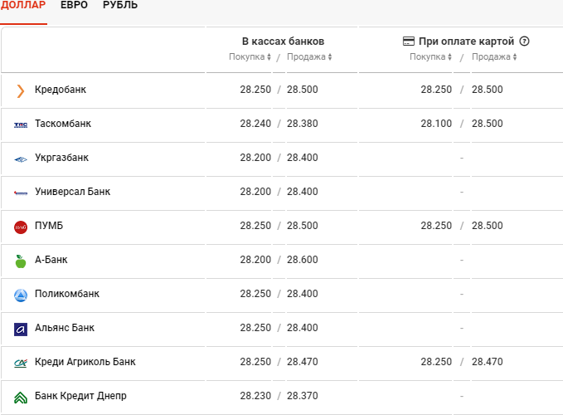Open the Универсал Банк link

click(x=72, y=192)
